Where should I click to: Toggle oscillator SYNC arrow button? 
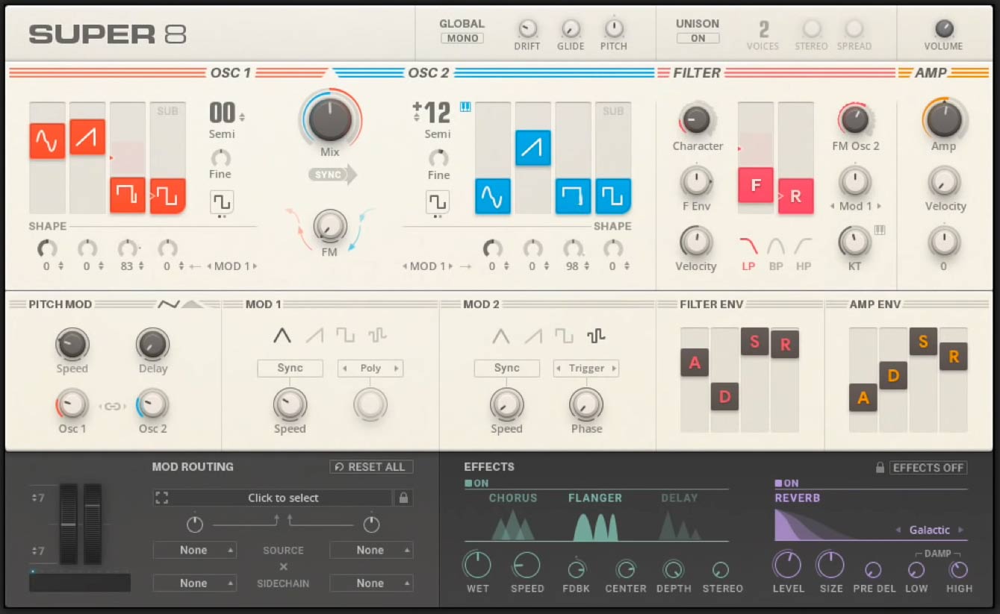click(x=332, y=175)
